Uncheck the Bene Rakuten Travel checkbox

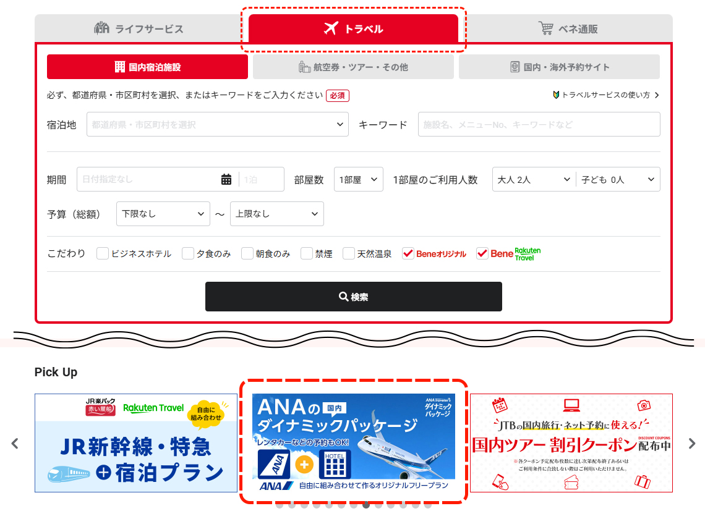tap(482, 253)
